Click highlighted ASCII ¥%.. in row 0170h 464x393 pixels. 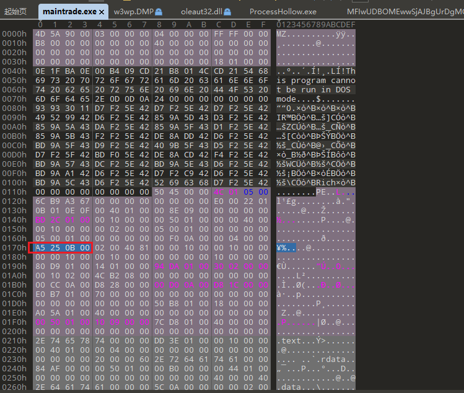(286, 247)
